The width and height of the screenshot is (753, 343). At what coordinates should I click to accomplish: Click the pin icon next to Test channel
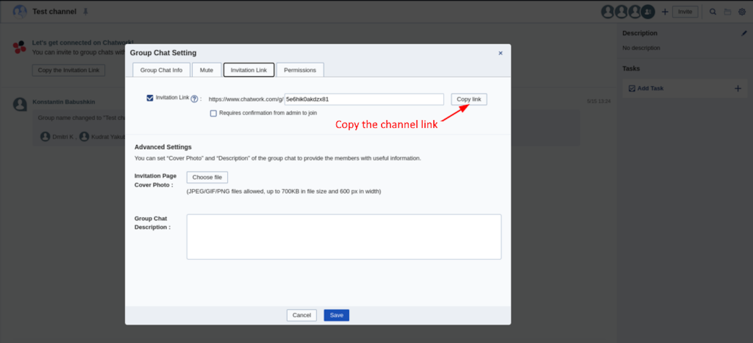(x=86, y=12)
